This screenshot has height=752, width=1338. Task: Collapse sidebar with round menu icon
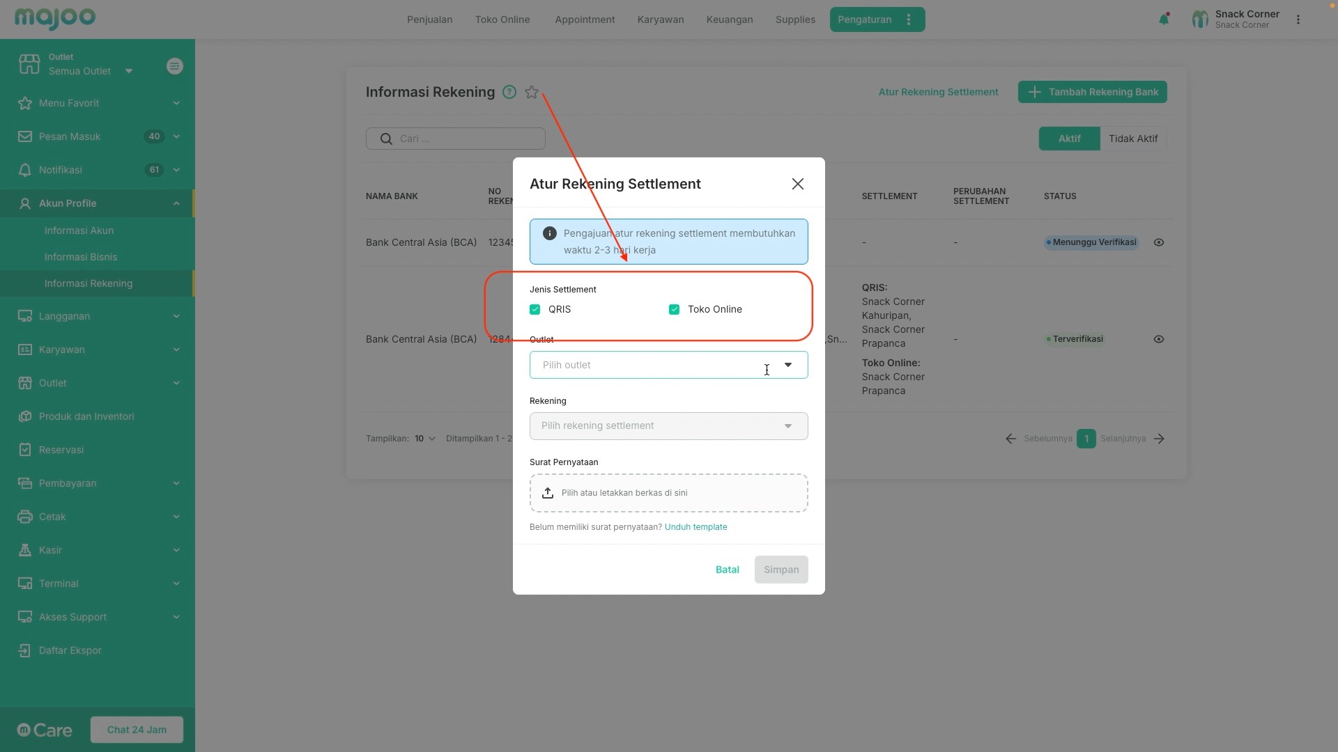tap(175, 66)
